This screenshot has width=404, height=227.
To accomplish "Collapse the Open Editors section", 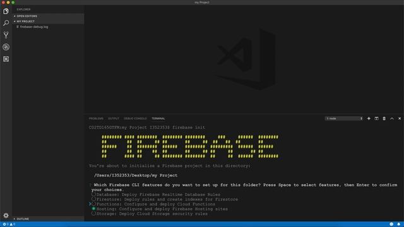I will point(48,16).
